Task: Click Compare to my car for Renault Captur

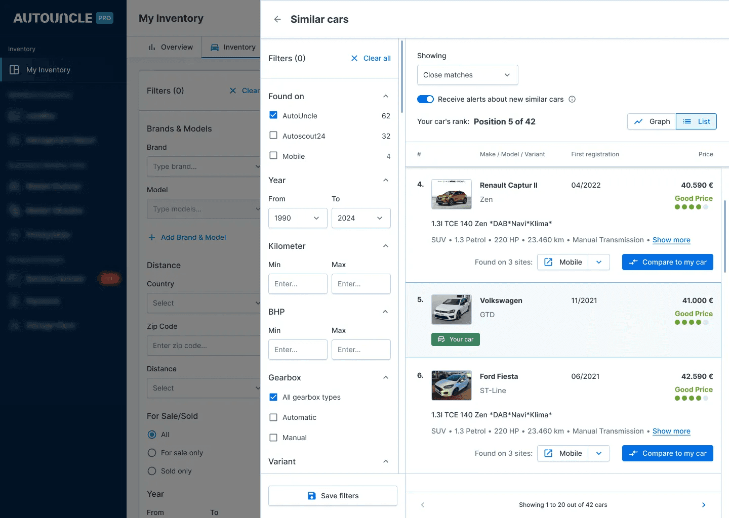Action: click(668, 262)
